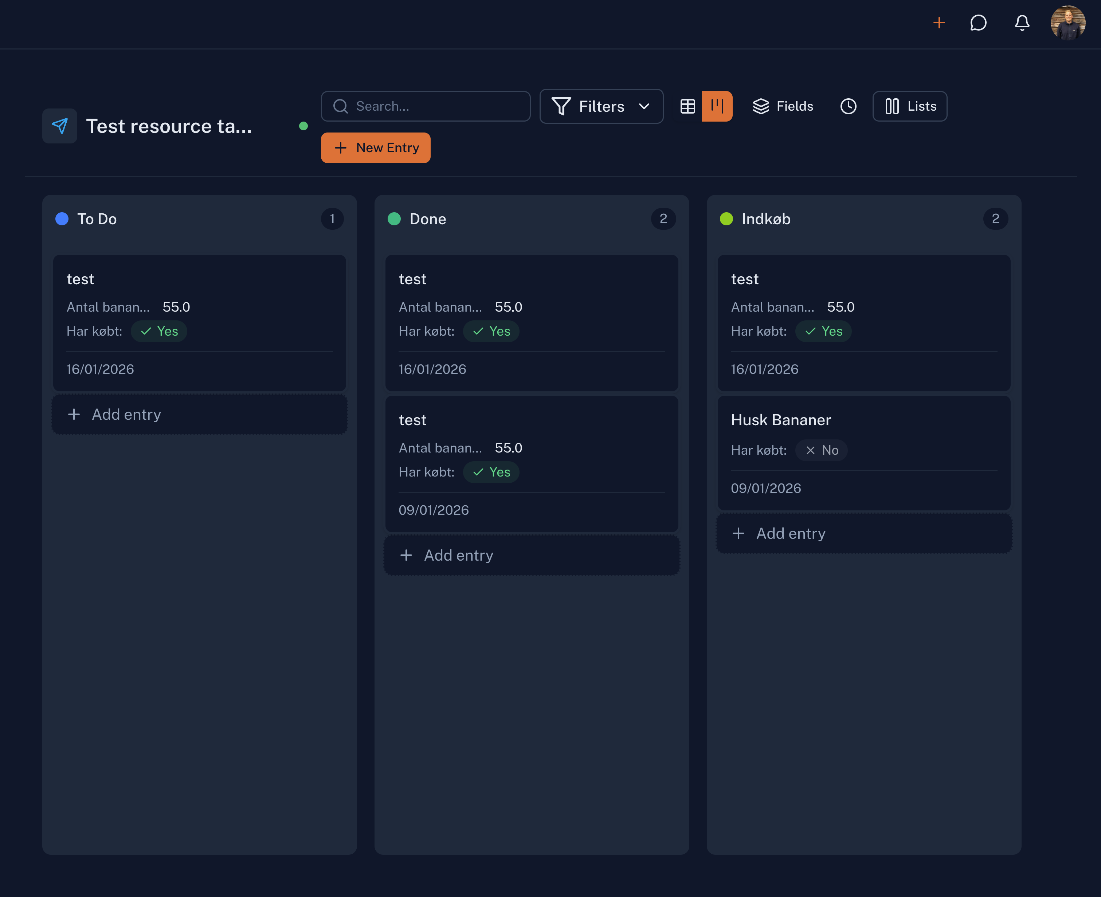
Task: Click the clock/history icon
Action: [847, 106]
